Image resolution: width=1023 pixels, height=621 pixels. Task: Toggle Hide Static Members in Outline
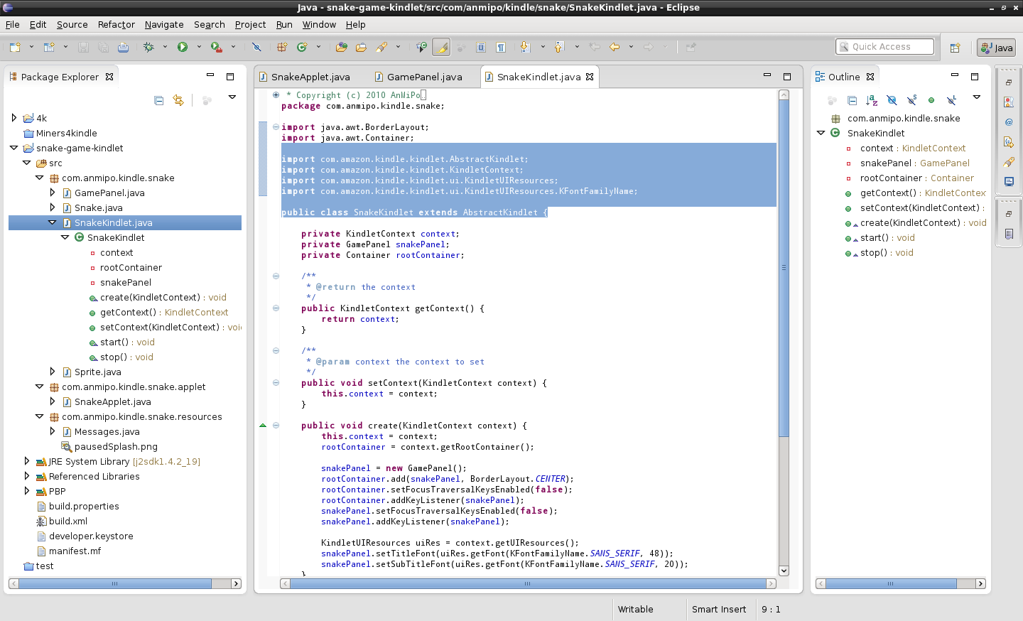[x=911, y=100]
